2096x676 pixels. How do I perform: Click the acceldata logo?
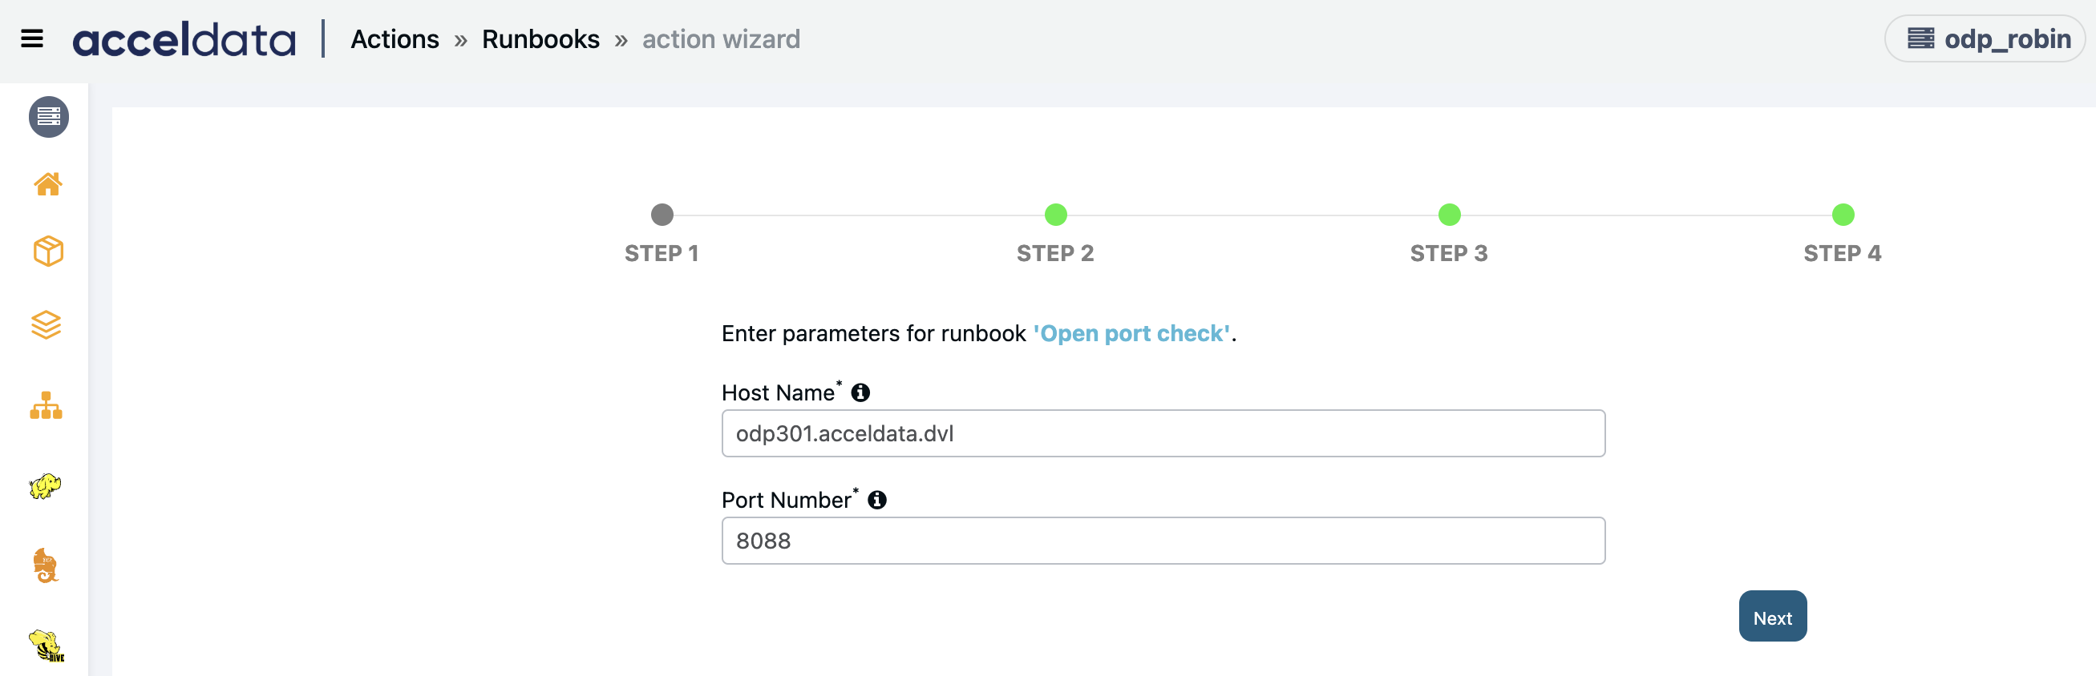click(x=184, y=39)
